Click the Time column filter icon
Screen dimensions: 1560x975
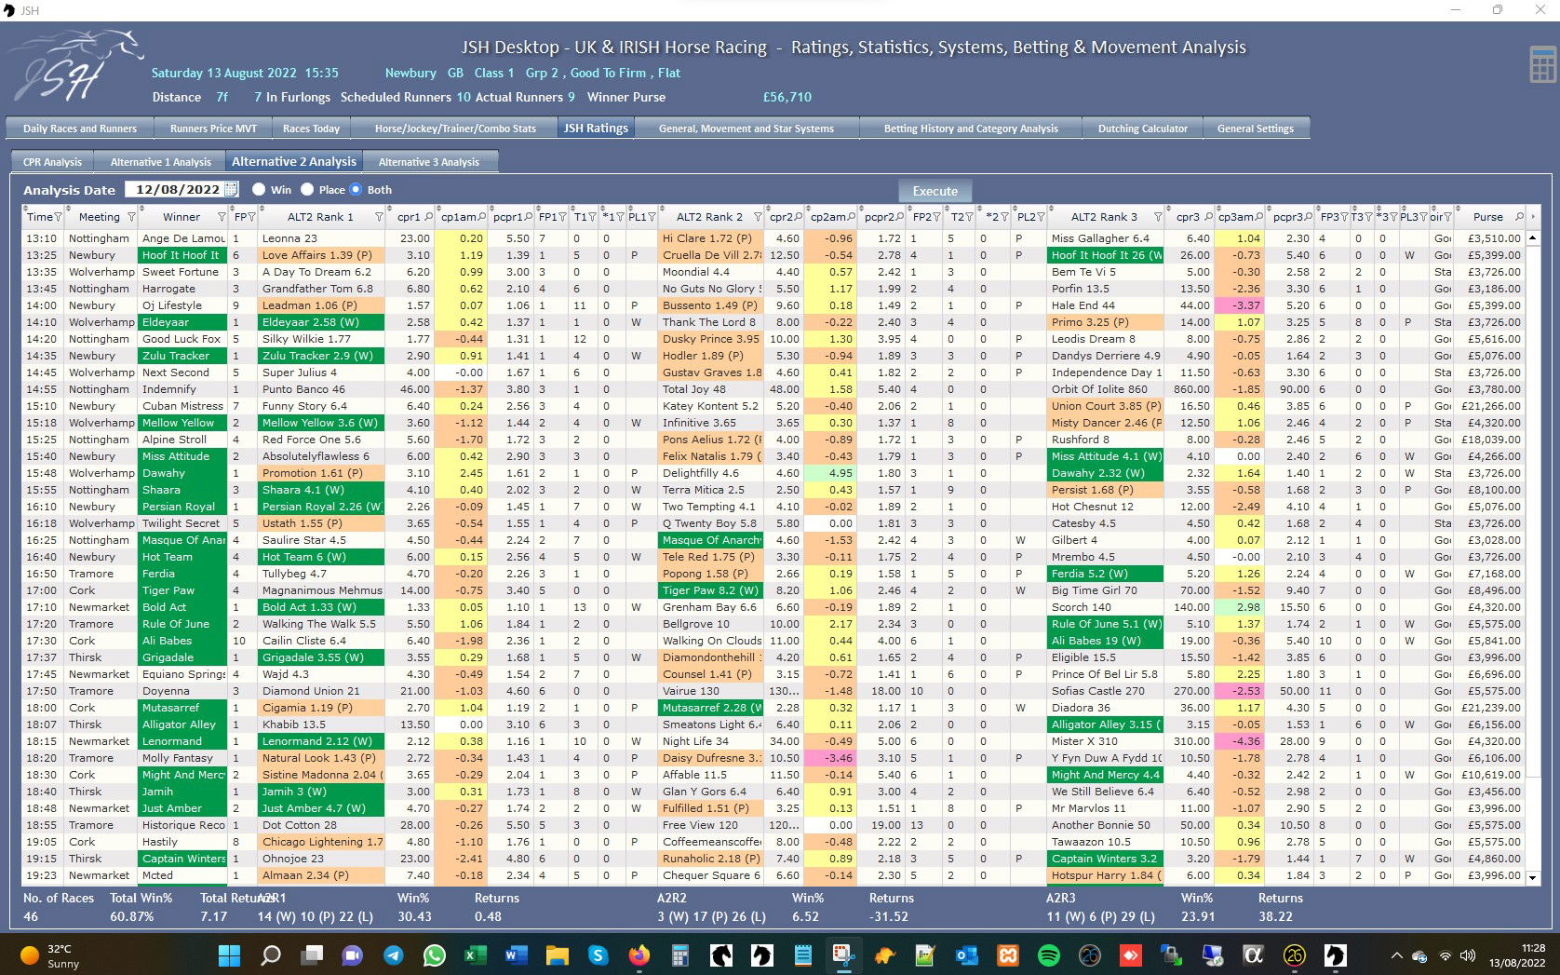(x=58, y=217)
